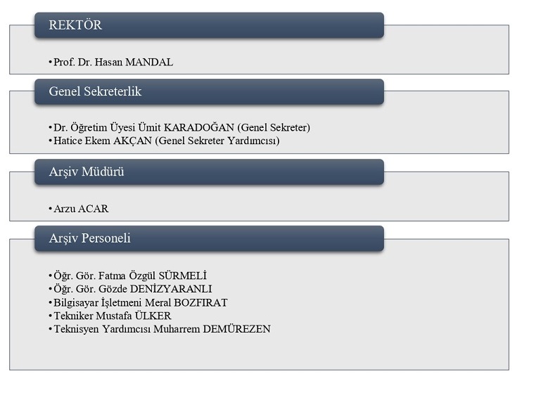Click the bullet before Arzu ACAR

[x=51, y=209]
